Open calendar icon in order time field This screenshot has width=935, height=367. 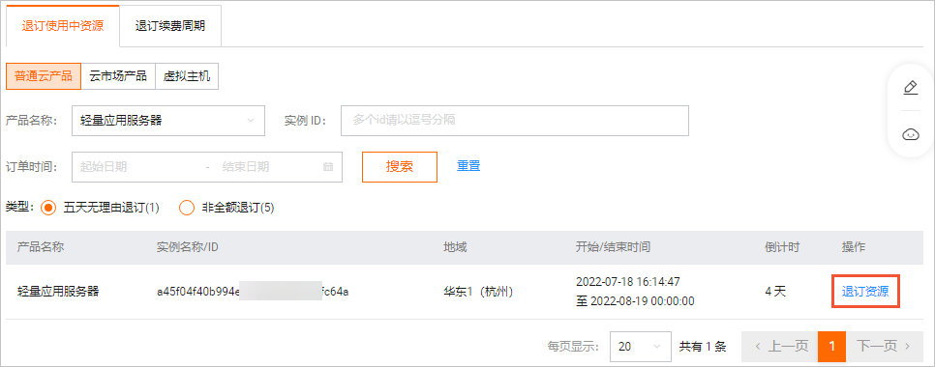[327, 166]
